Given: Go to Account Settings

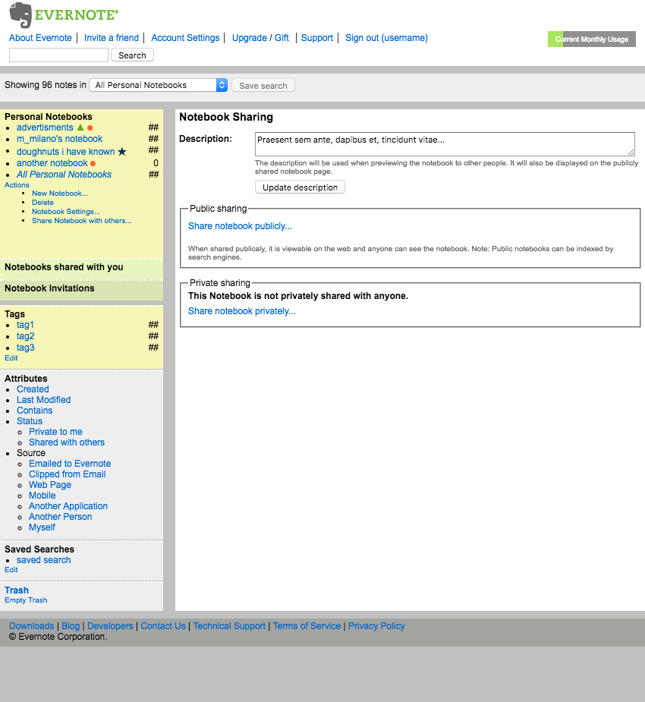Looking at the screenshot, I should pos(185,38).
